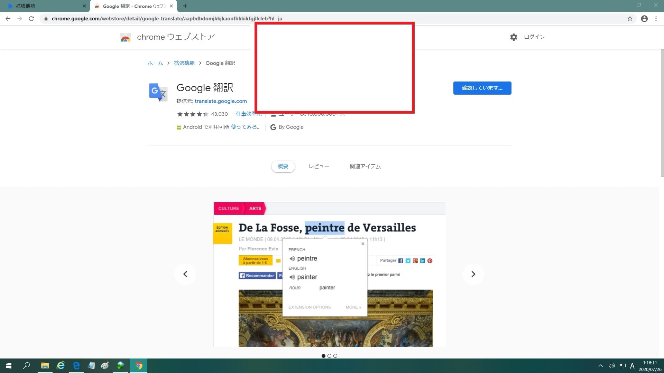The width and height of the screenshot is (664, 373).
Task: Click the Google Translate extension icon
Action: [x=158, y=92]
